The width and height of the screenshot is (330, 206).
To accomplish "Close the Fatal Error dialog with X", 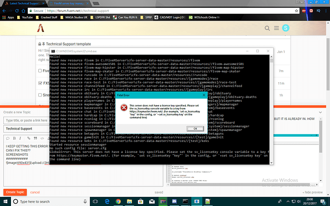I will pos(204,95).
